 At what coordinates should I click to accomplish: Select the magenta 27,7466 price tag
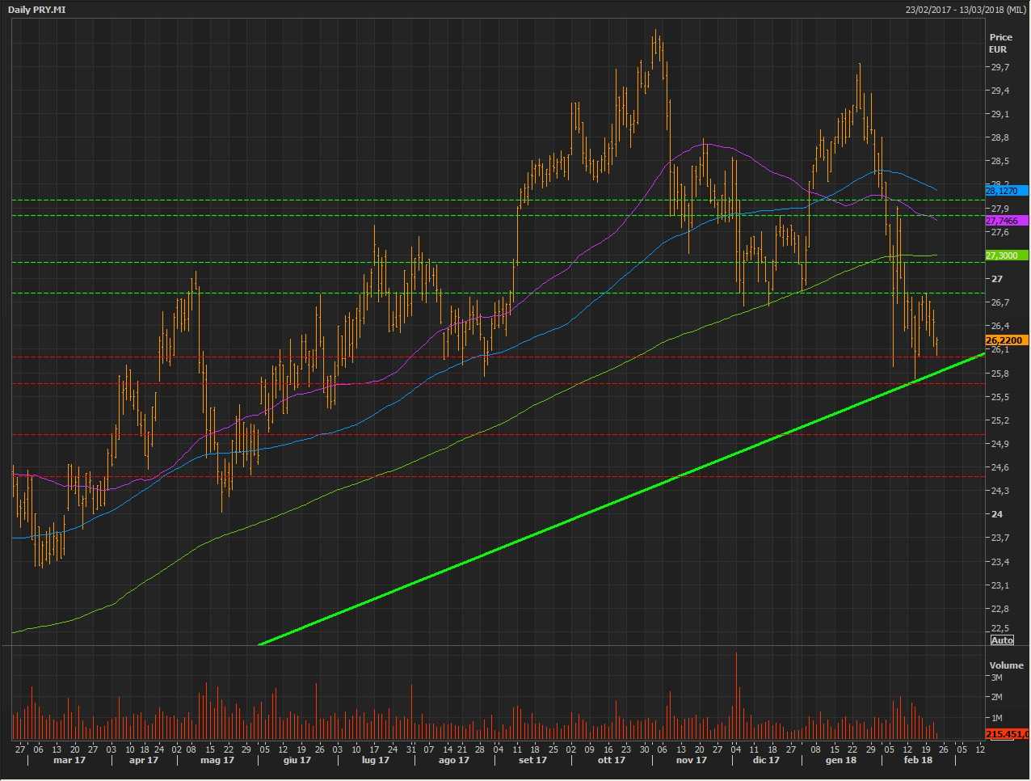click(1006, 221)
